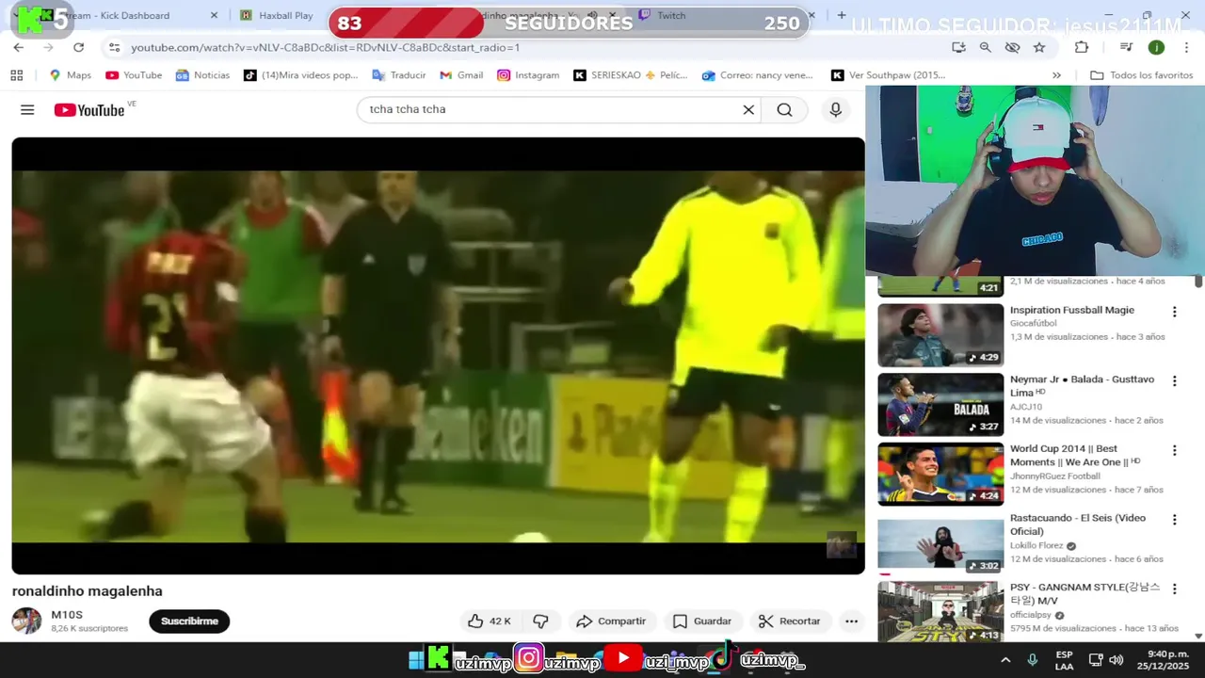Click the Suscribirme button

point(189,621)
